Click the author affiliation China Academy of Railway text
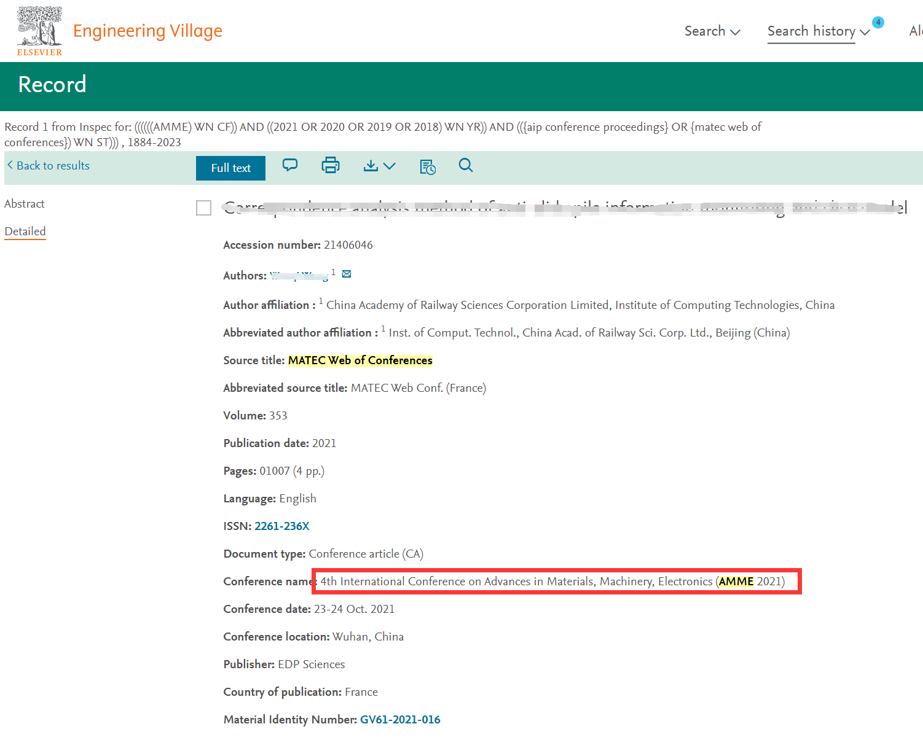The width and height of the screenshot is (923, 740). (581, 305)
